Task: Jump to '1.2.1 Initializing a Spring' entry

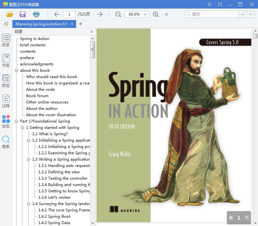Action: pyautogui.click(x=64, y=147)
